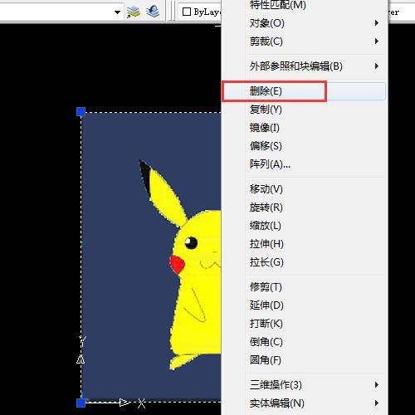Screen dimensions: 415x415
Task: Click the layer previous toolbar icon
Action: [153, 12]
